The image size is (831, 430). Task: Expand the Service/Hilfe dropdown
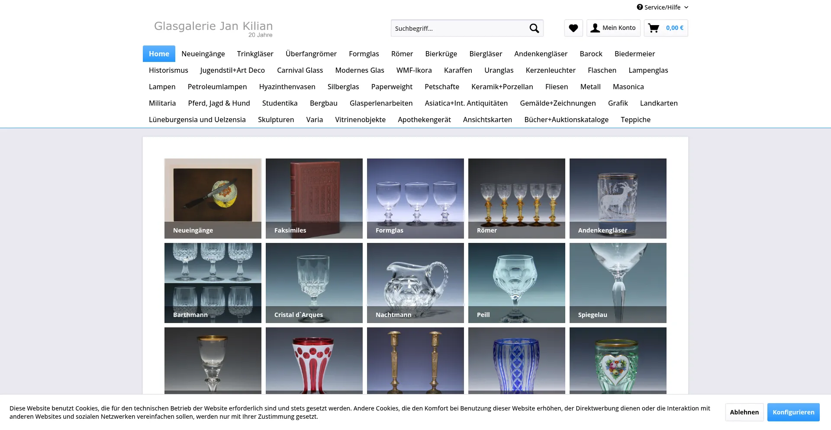pyautogui.click(x=662, y=7)
